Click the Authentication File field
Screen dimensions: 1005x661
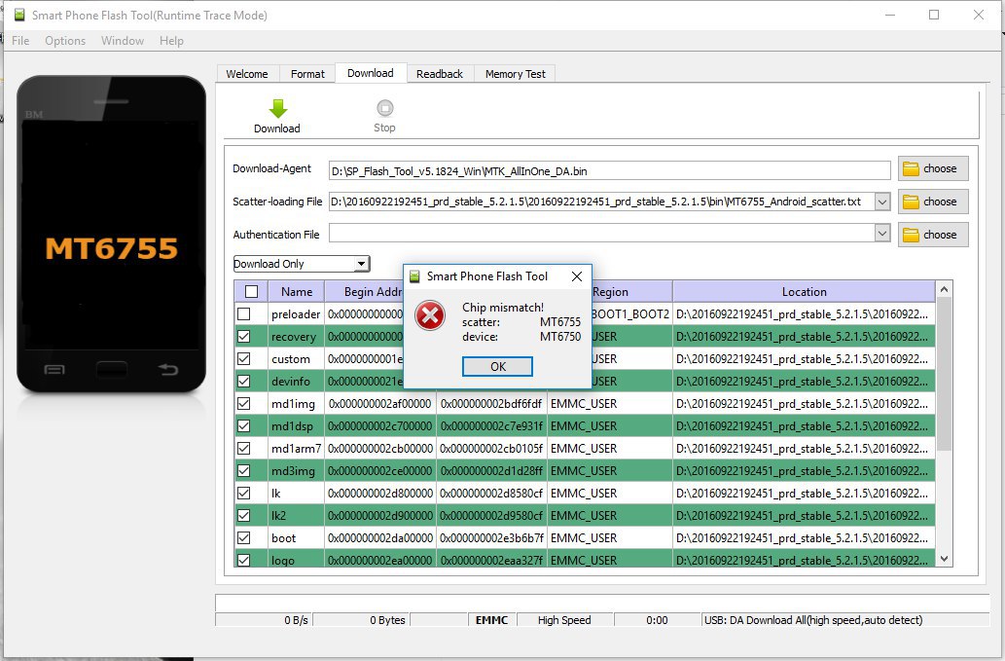pos(601,234)
